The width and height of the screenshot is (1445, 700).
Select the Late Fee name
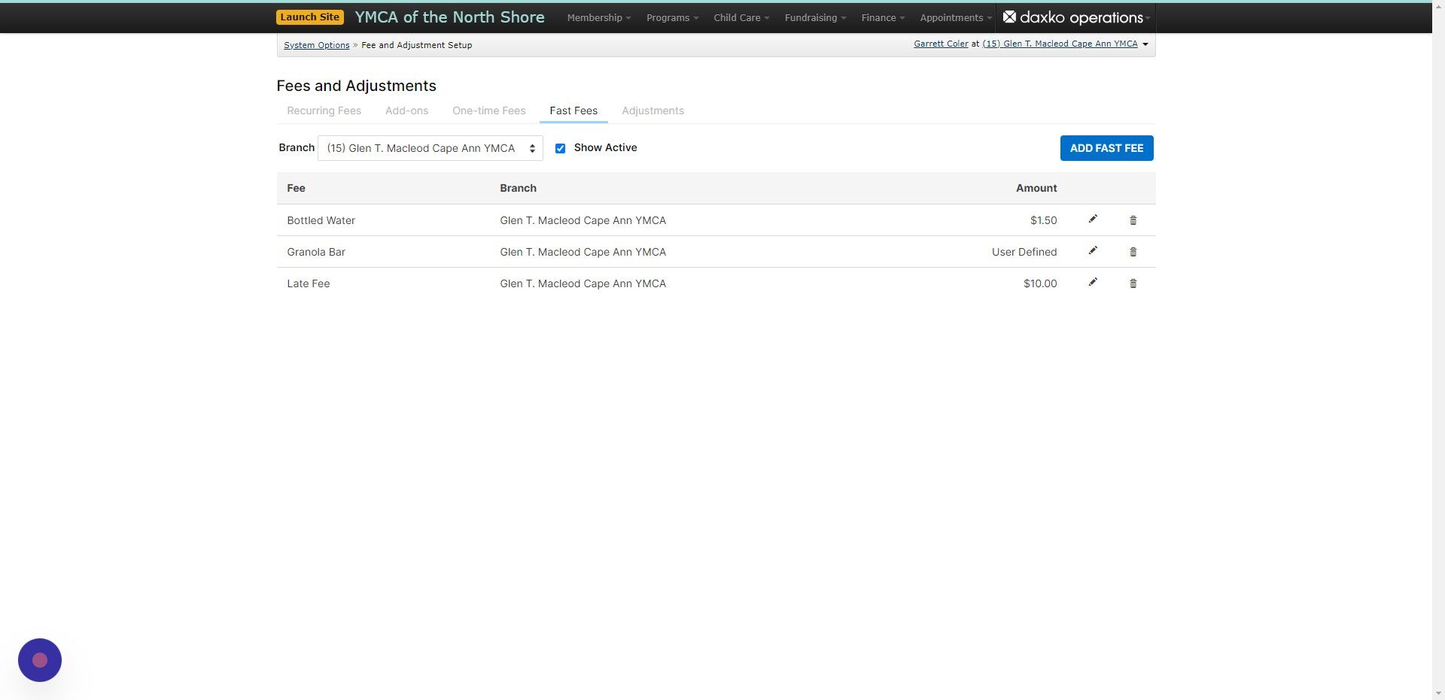pos(308,283)
